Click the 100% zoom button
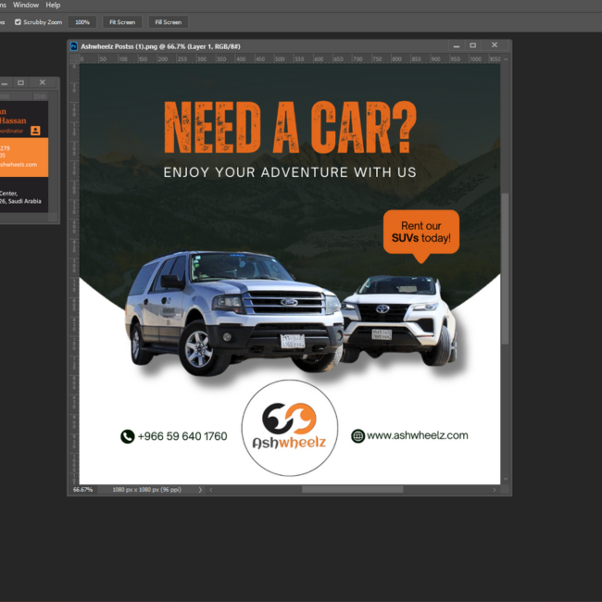Viewport: 602px width, 602px height. [82, 22]
